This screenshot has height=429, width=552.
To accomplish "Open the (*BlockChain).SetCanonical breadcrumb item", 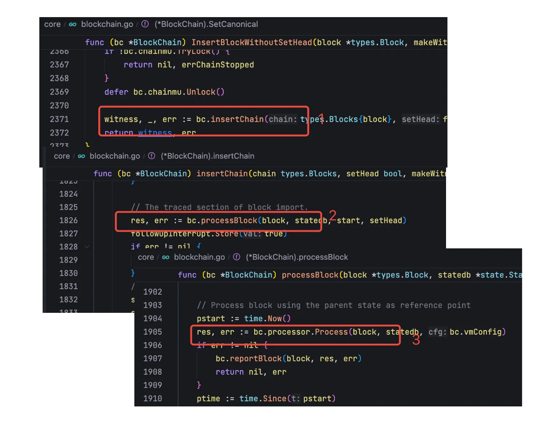I will coord(206,24).
